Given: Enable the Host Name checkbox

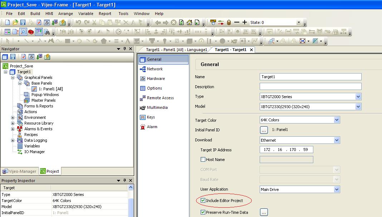Looking at the screenshot, I should pos(203,160).
